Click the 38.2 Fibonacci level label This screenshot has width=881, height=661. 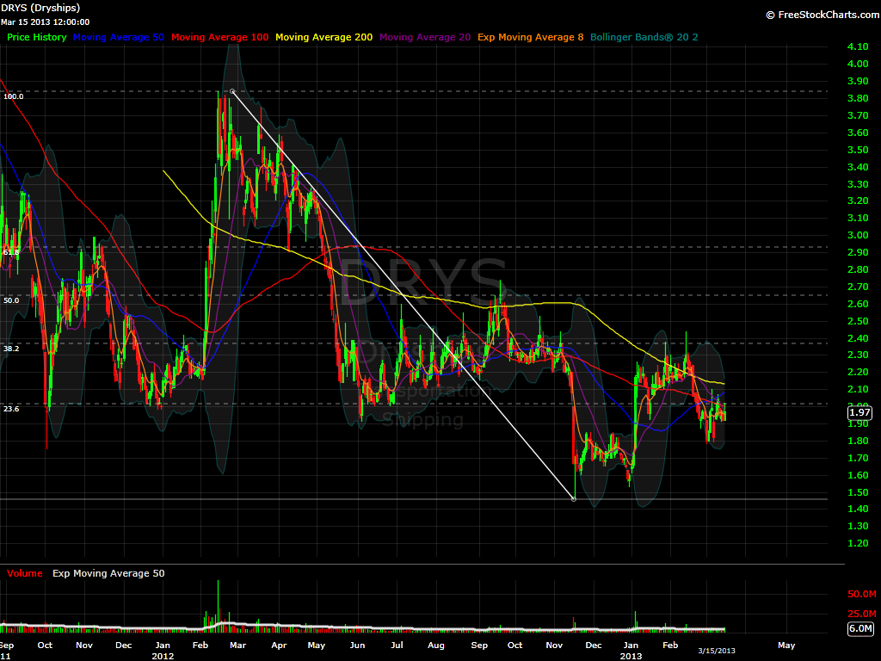(x=11, y=349)
